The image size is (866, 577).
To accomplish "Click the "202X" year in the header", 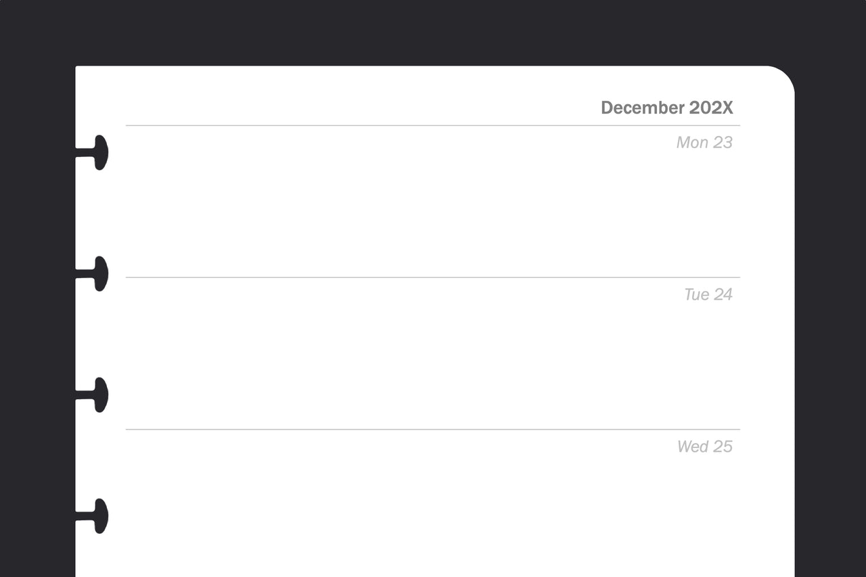I will pos(711,108).
